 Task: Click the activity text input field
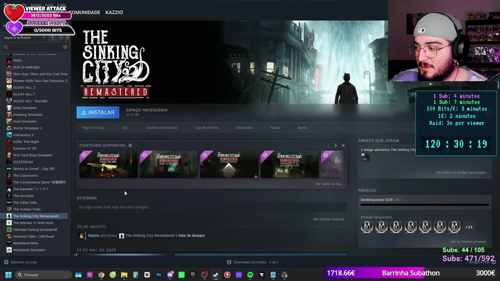click(x=212, y=207)
